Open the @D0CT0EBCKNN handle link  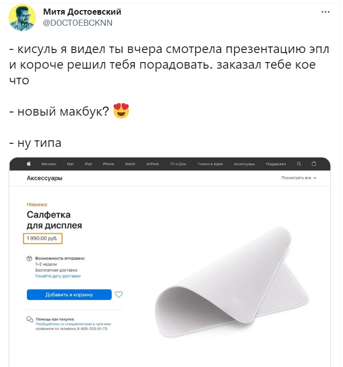pyautogui.click(x=78, y=23)
